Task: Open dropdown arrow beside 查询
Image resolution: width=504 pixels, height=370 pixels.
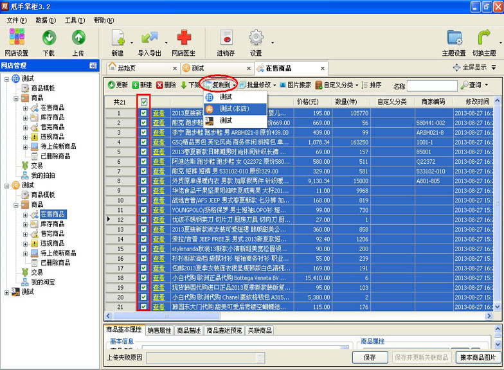Action: tap(487, 85)
